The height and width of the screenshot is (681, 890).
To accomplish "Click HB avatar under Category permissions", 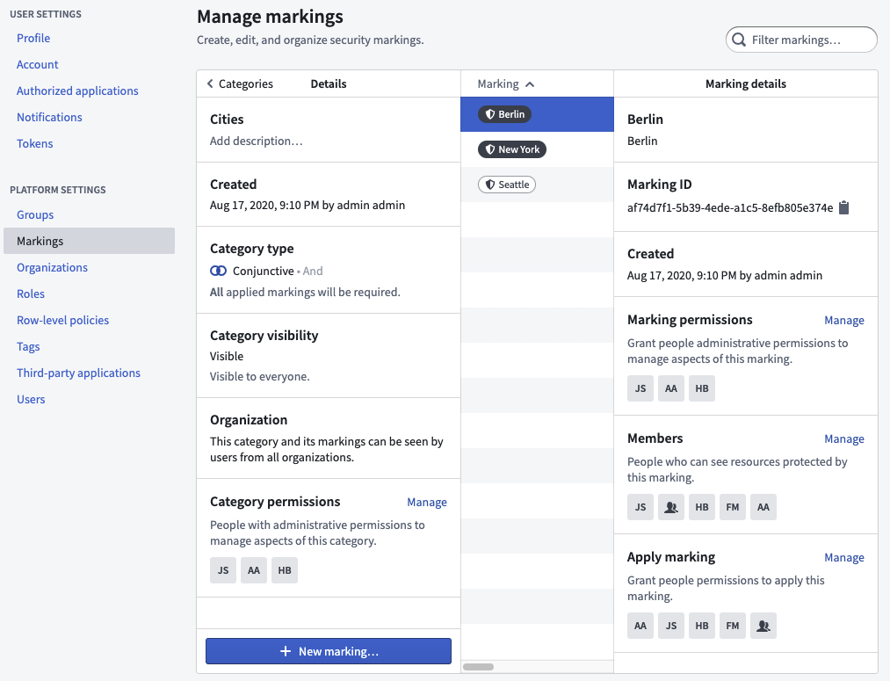I will click(285, 570).
